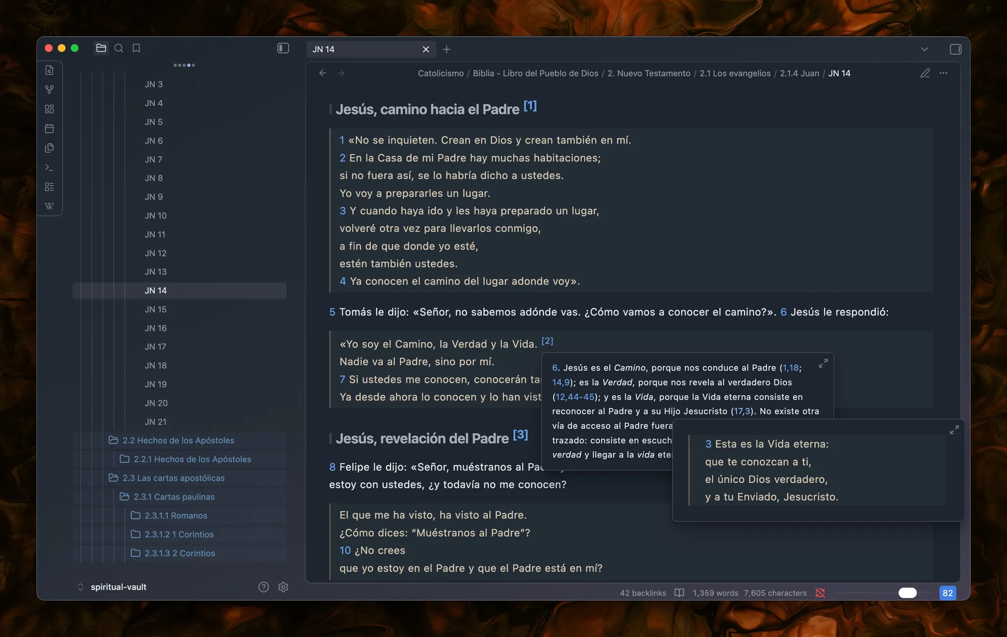
Task: Go to 2. Nuevo Testamento breadcrumb
Action: tap(649, 73)
